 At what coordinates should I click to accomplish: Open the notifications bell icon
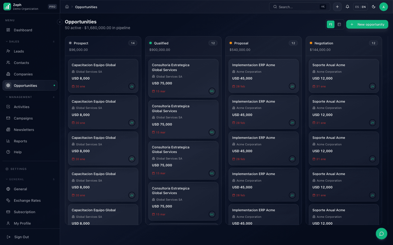pos(347,7)
